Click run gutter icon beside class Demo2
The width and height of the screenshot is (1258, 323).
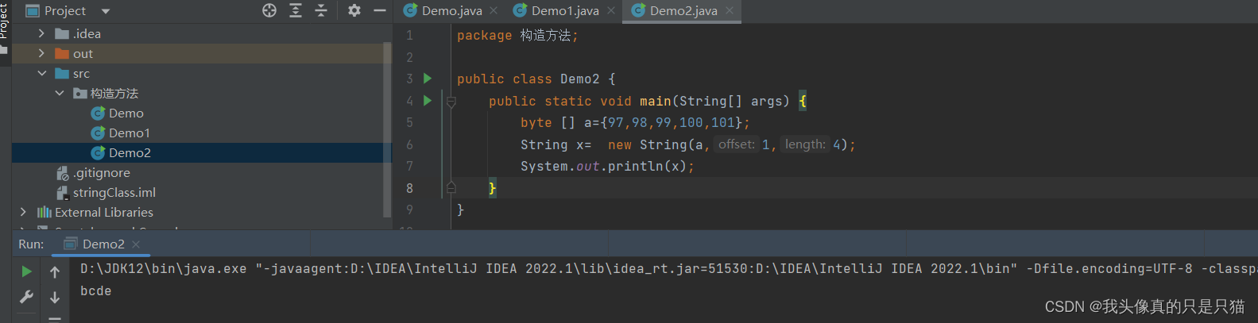(x=428, y=79)
